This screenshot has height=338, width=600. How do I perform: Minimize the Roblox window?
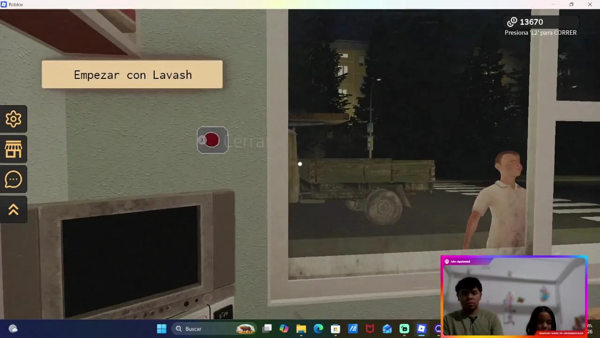click(x=553, y=4)
